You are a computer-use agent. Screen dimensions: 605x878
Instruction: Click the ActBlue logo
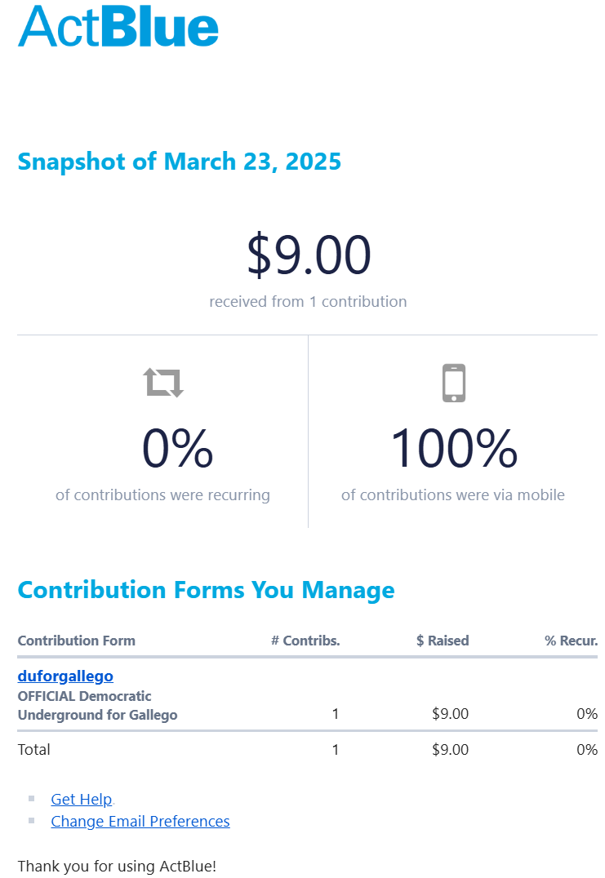click(x=118, y=26)
